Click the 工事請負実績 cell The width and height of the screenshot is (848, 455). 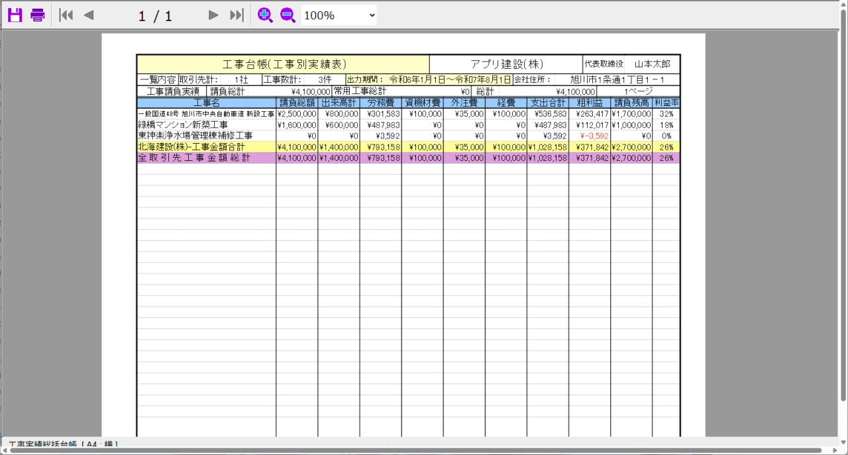pos(173,91)
